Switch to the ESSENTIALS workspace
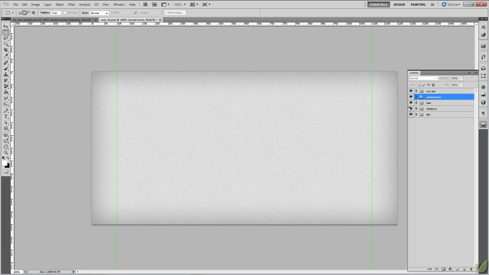 tap(378, 5)
